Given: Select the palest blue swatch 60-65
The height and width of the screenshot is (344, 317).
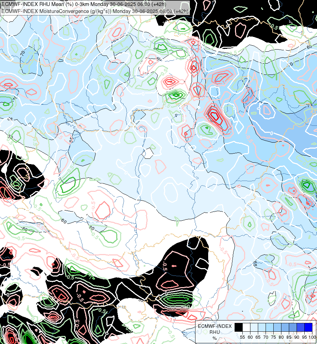Looking at the screenshot, I should 254,327.
